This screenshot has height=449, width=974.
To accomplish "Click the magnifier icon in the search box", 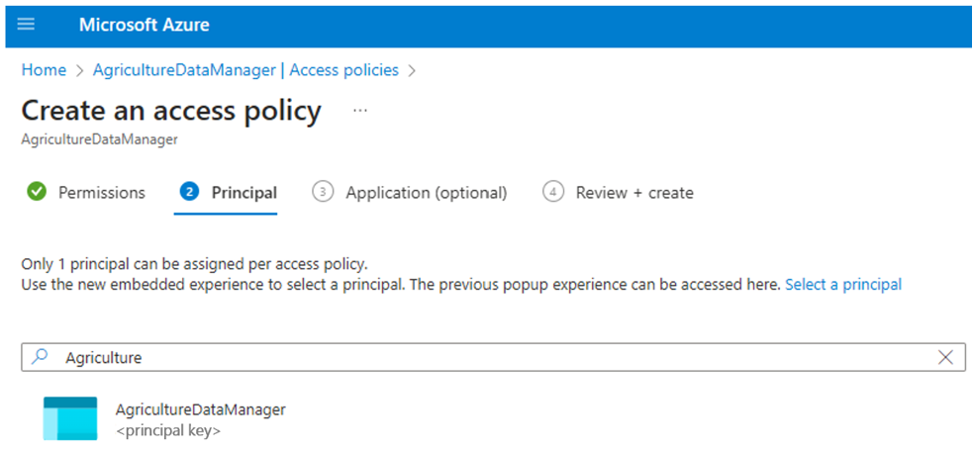I will click(x=40, y=357).
